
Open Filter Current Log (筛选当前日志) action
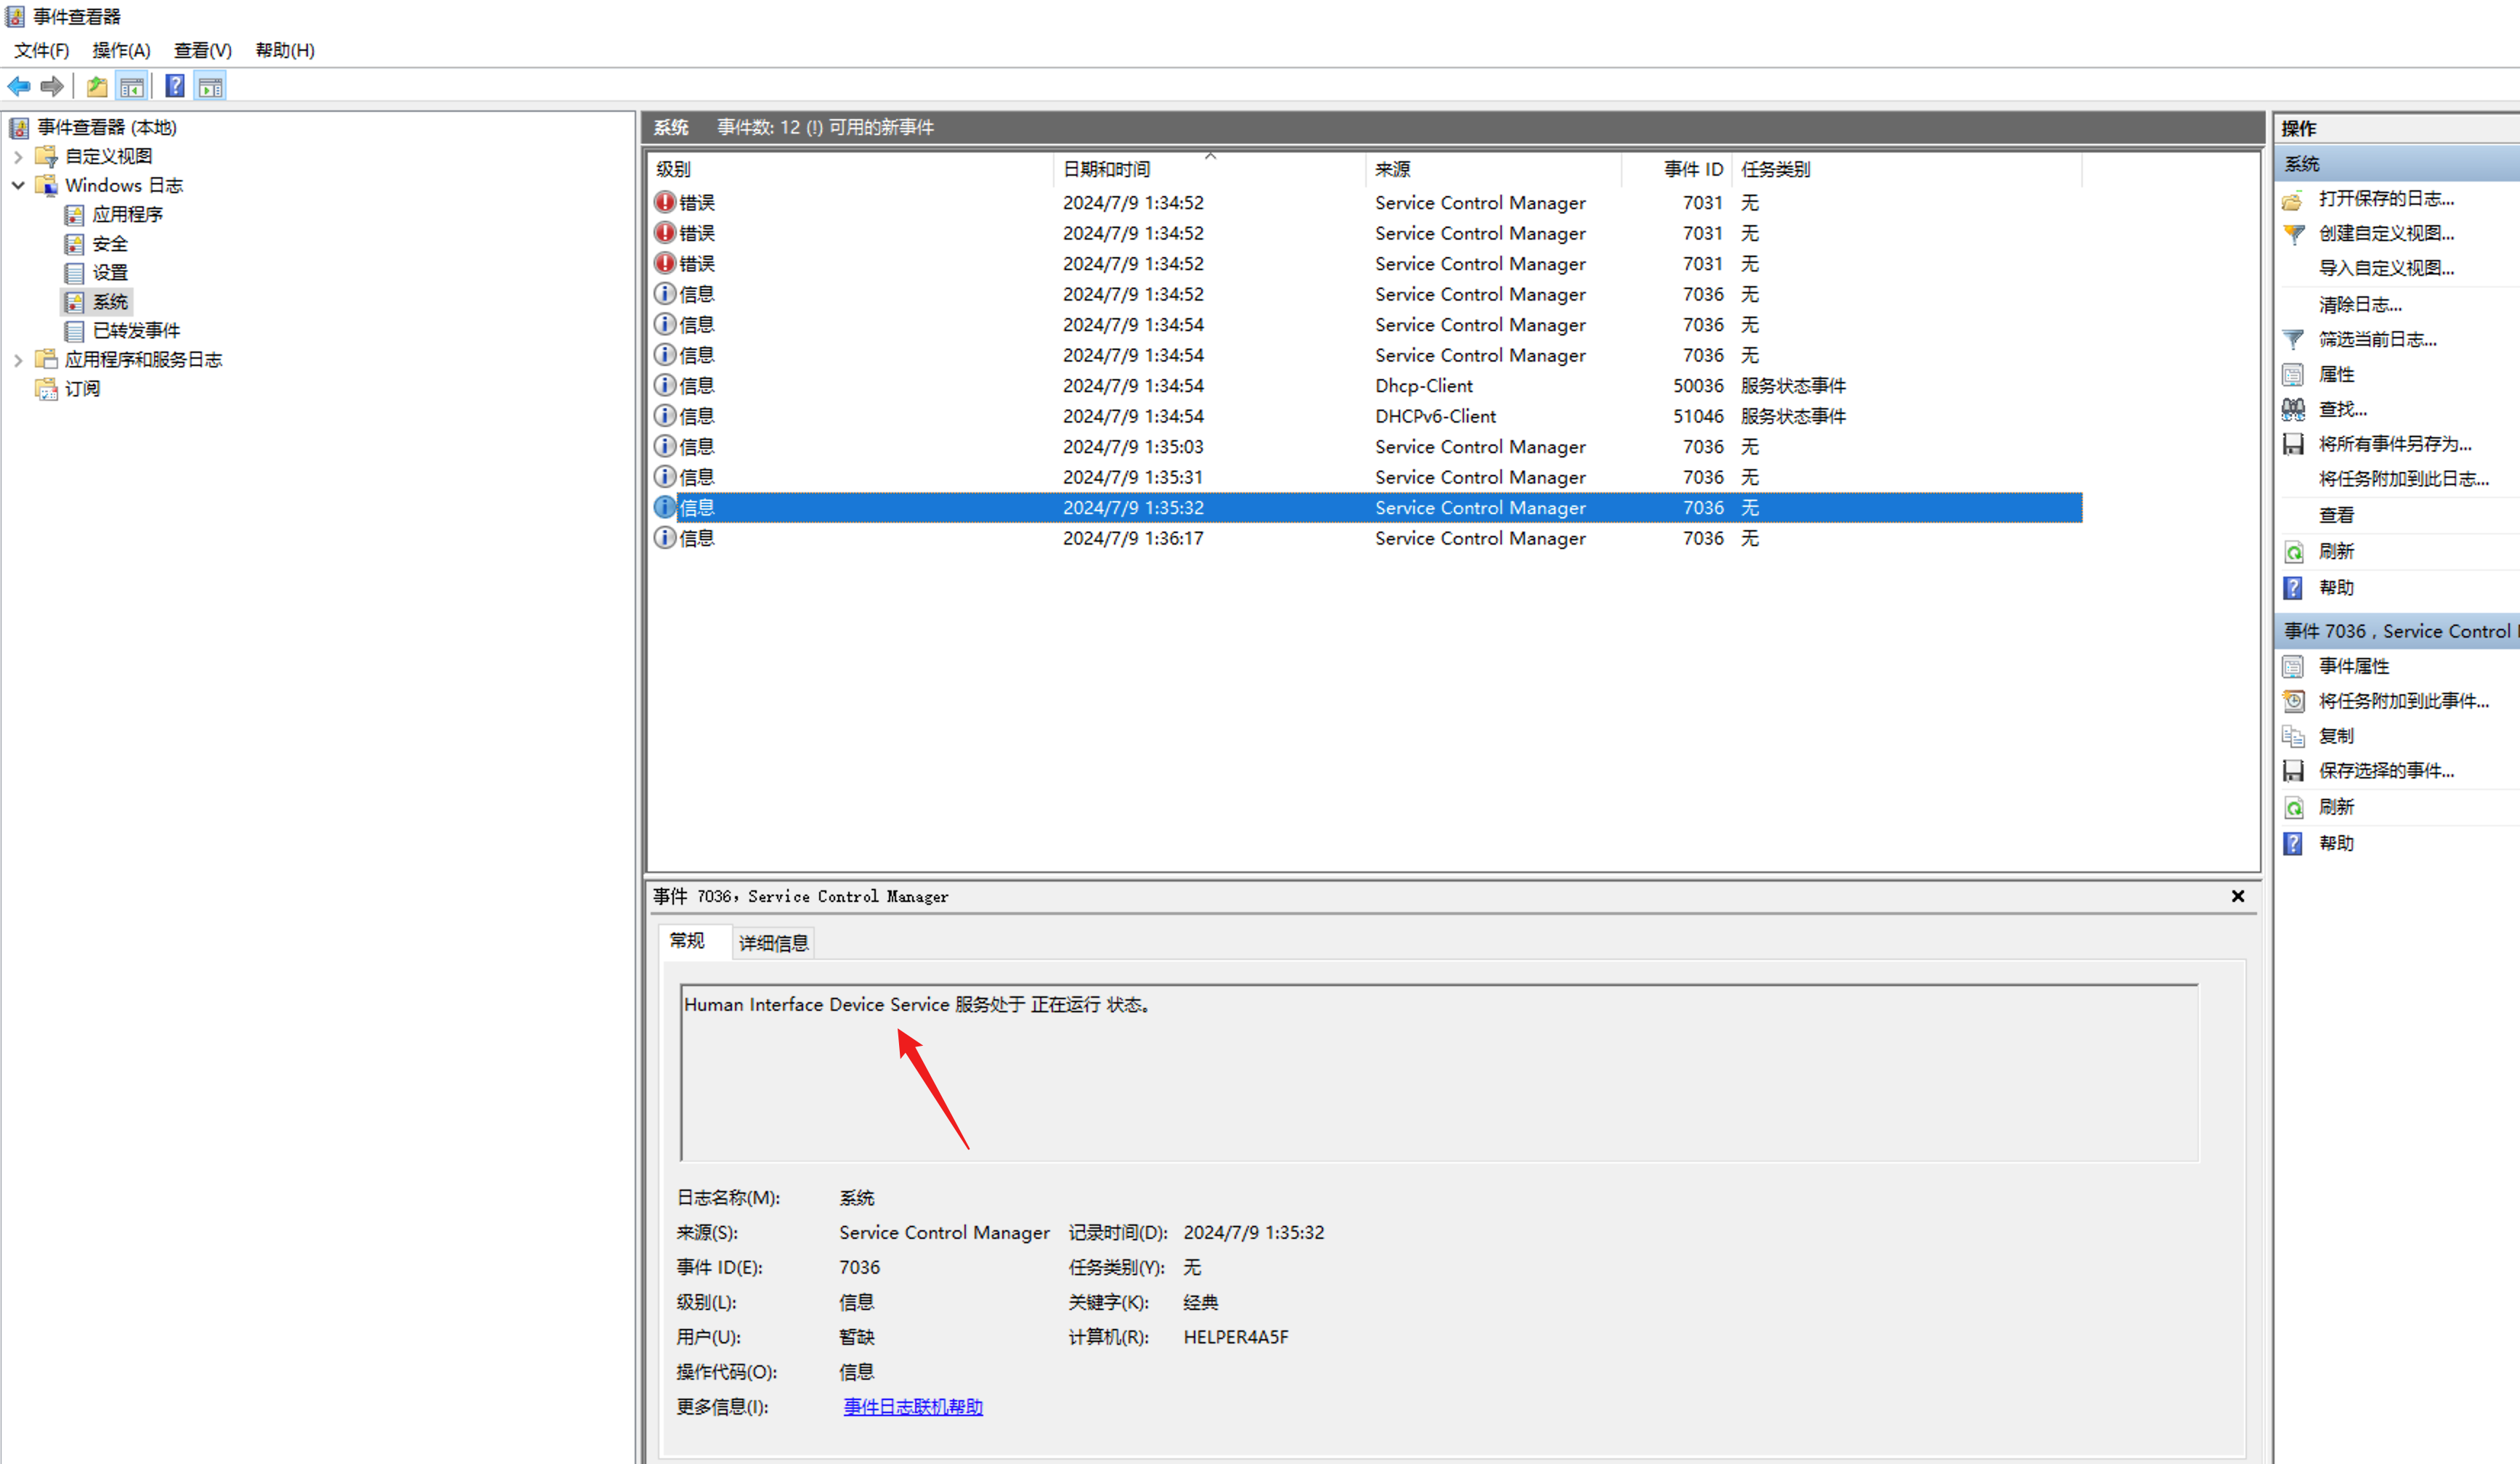2377,340
